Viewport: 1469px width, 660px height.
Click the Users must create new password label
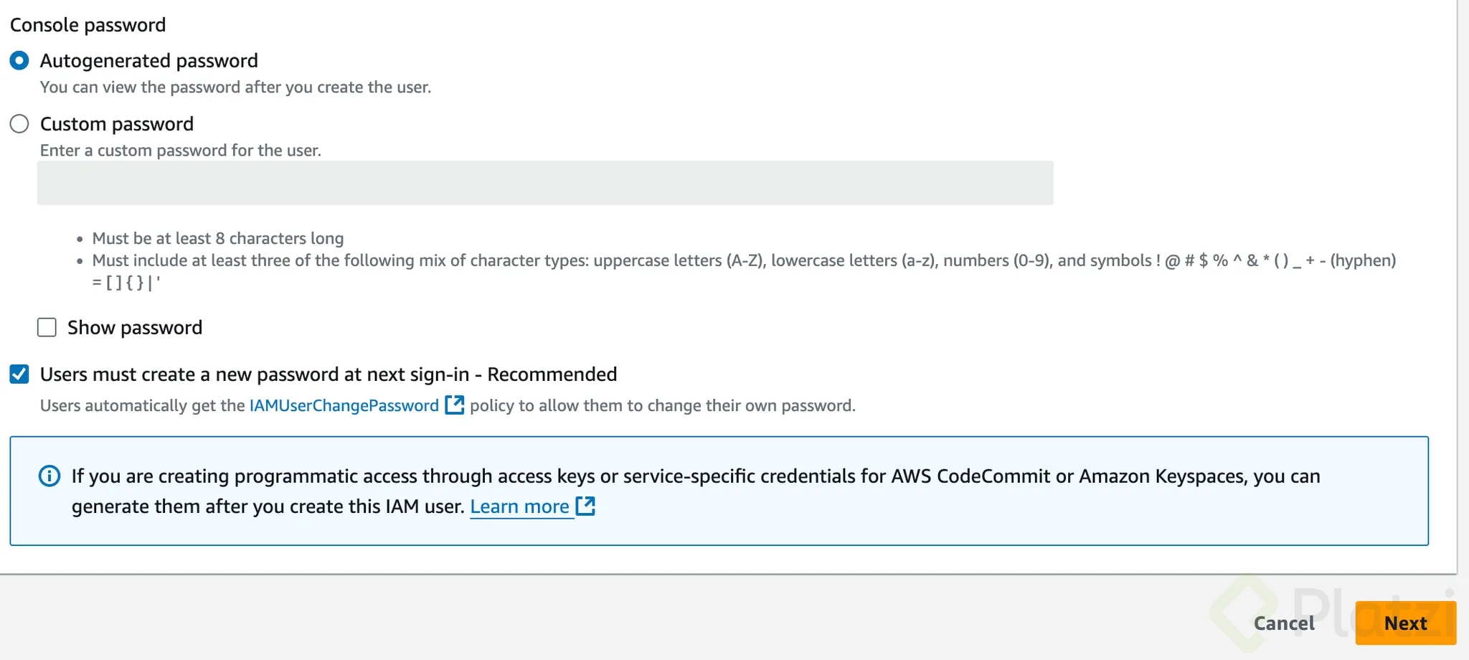point(329,374)
